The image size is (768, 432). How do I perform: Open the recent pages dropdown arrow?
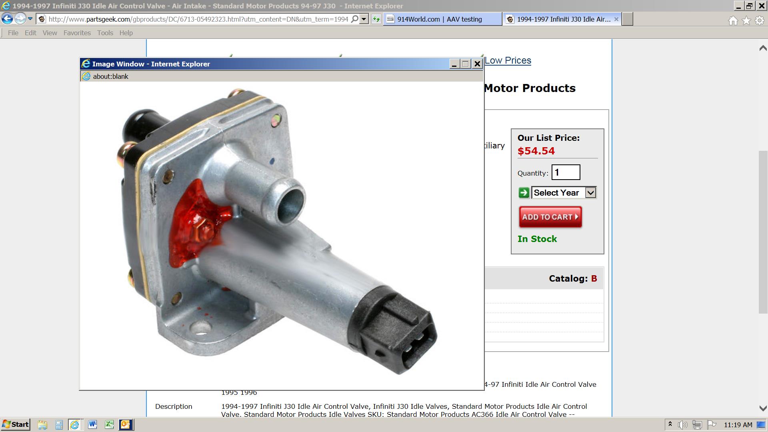[x=30, y=19]
